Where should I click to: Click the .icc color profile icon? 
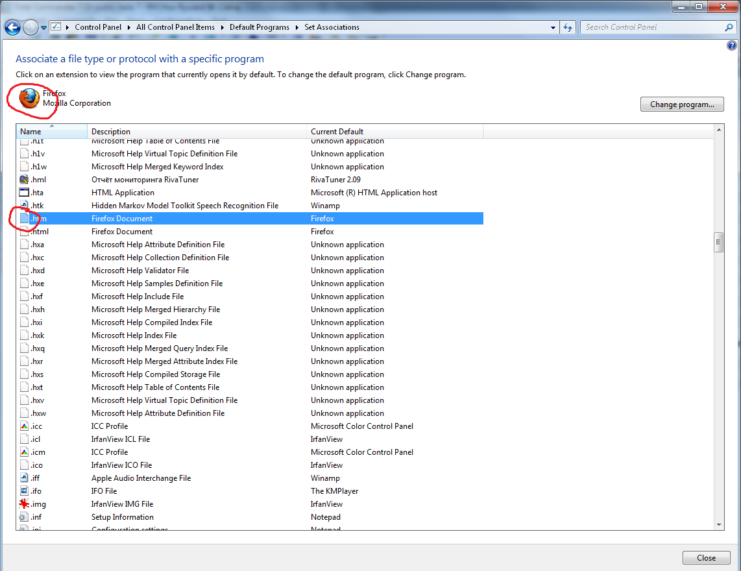coord(24,426)
